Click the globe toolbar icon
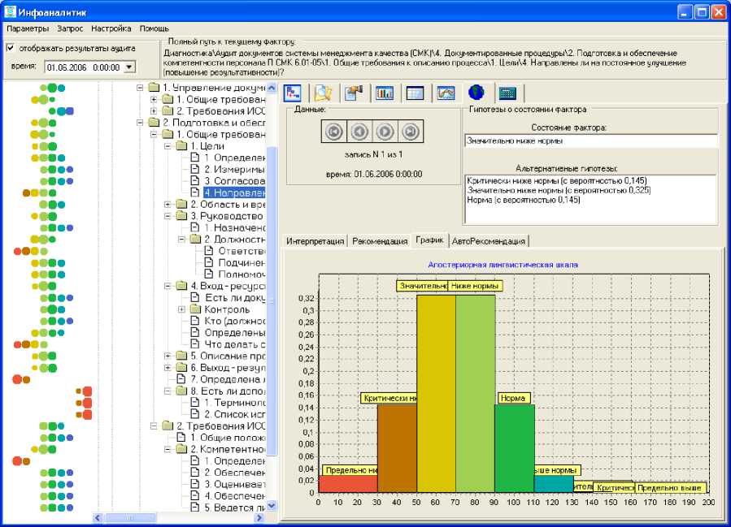Image resolution: width=731 pixels, height=527 pixels. point(476,93)
